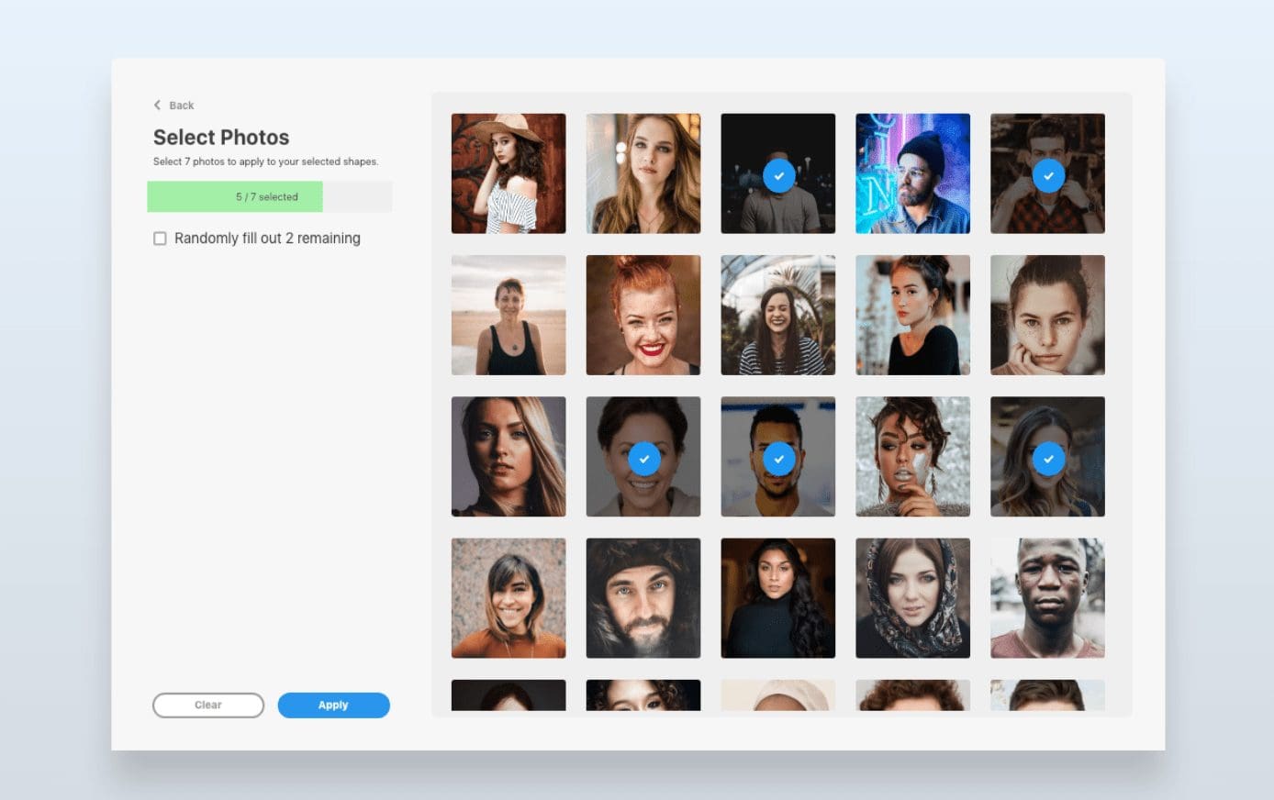
Task: Select photo of woman on the beach
Action: [508, 315]
